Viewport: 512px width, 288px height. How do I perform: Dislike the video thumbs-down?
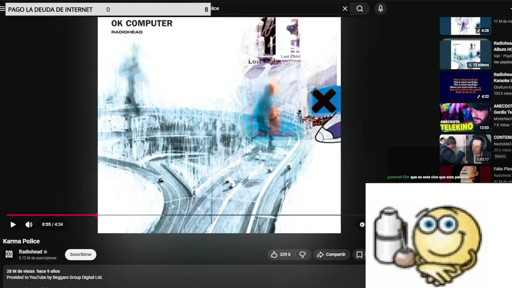(303, 254)
